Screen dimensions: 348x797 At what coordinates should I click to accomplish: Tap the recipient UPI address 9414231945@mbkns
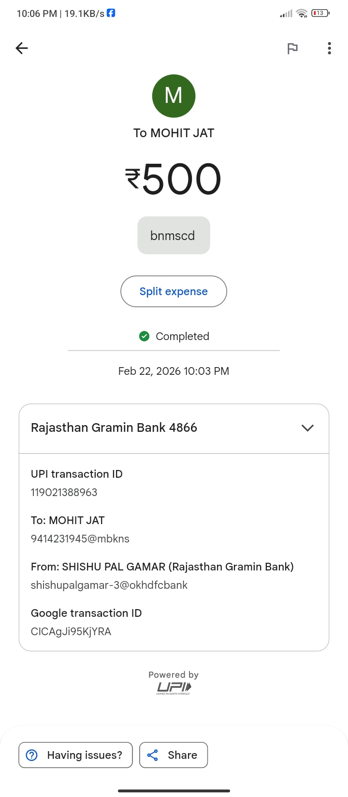80,539
